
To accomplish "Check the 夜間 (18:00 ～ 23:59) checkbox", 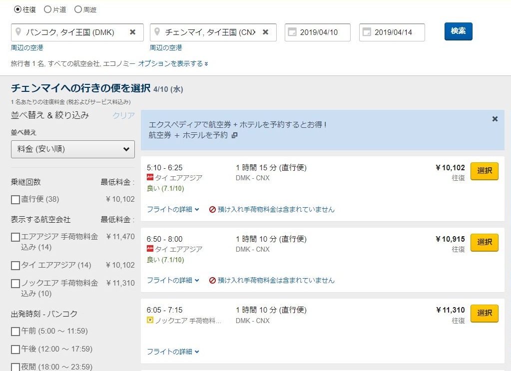I will pos(15,367).
